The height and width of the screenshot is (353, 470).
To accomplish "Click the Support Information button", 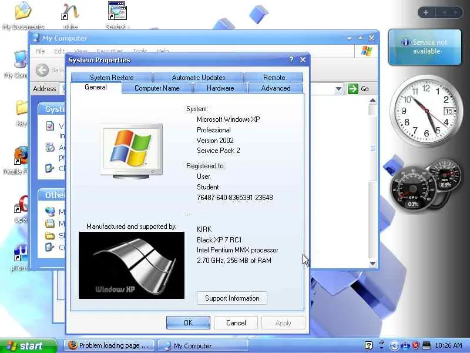I will pos(232,298).
